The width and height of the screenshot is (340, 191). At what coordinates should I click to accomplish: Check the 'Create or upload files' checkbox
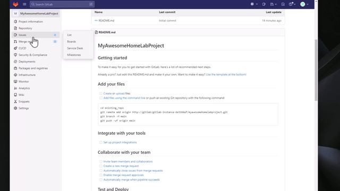click(101, 93)
